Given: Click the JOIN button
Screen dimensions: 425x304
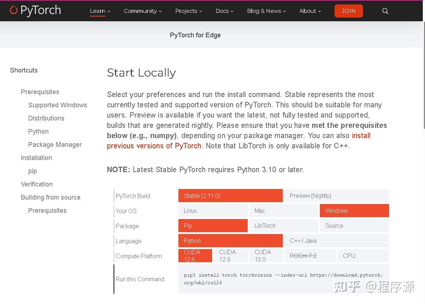Looking at the screenshot, I should 348,11.
